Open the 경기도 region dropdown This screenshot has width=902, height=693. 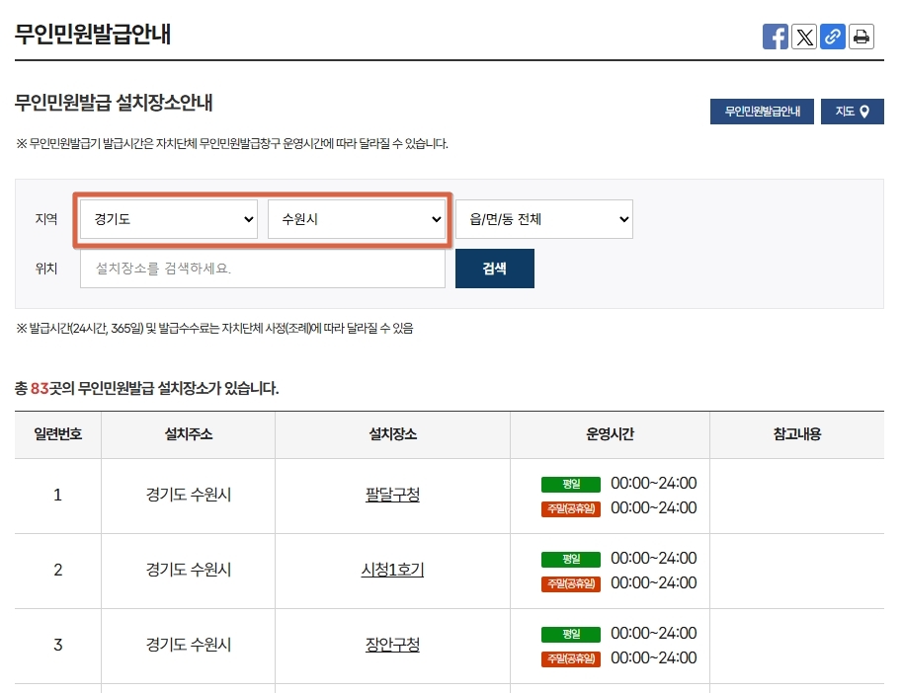pyautogui.click(x=166, y=218)
